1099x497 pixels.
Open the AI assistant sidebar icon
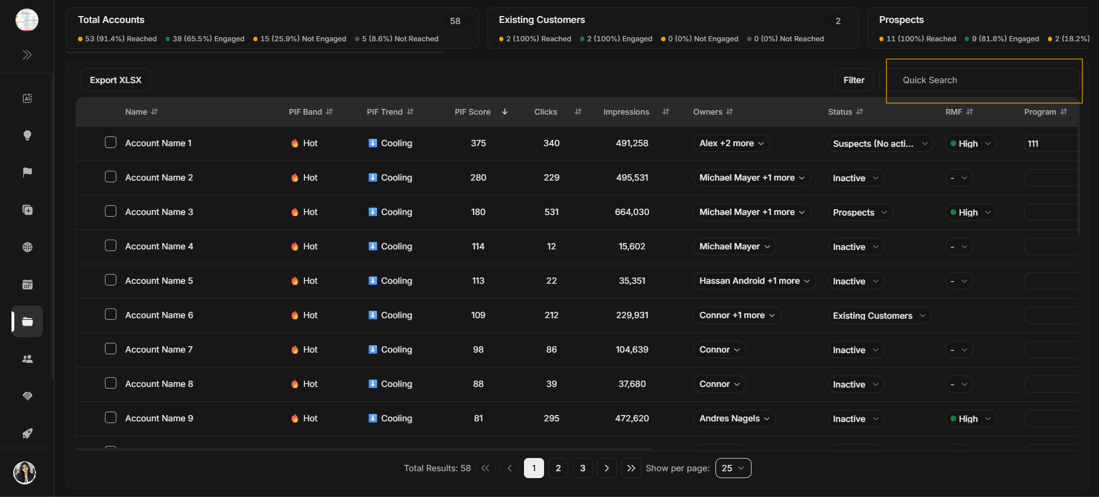[27, 98]
